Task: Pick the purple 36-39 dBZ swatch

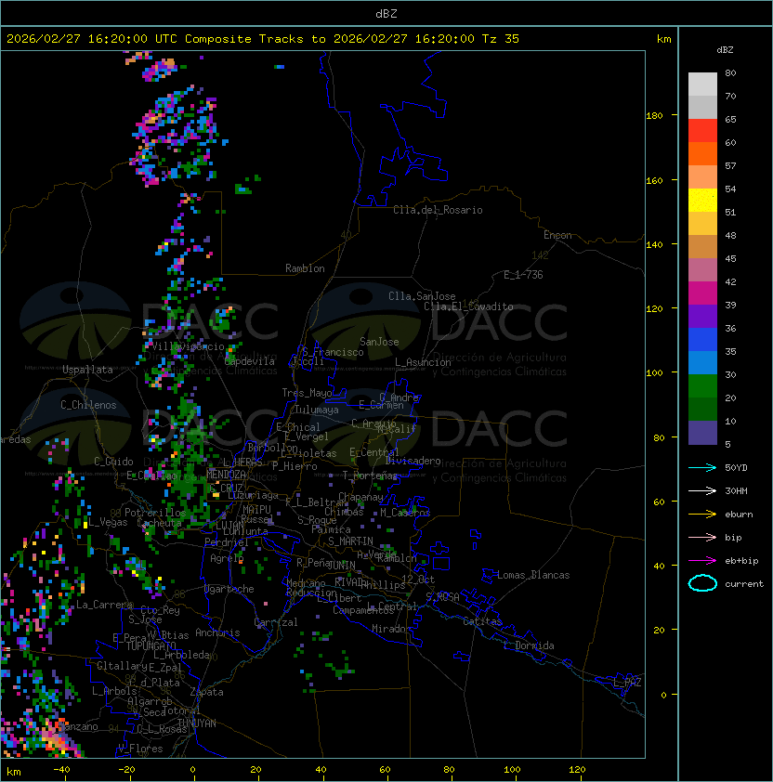Action: [702, 316]
